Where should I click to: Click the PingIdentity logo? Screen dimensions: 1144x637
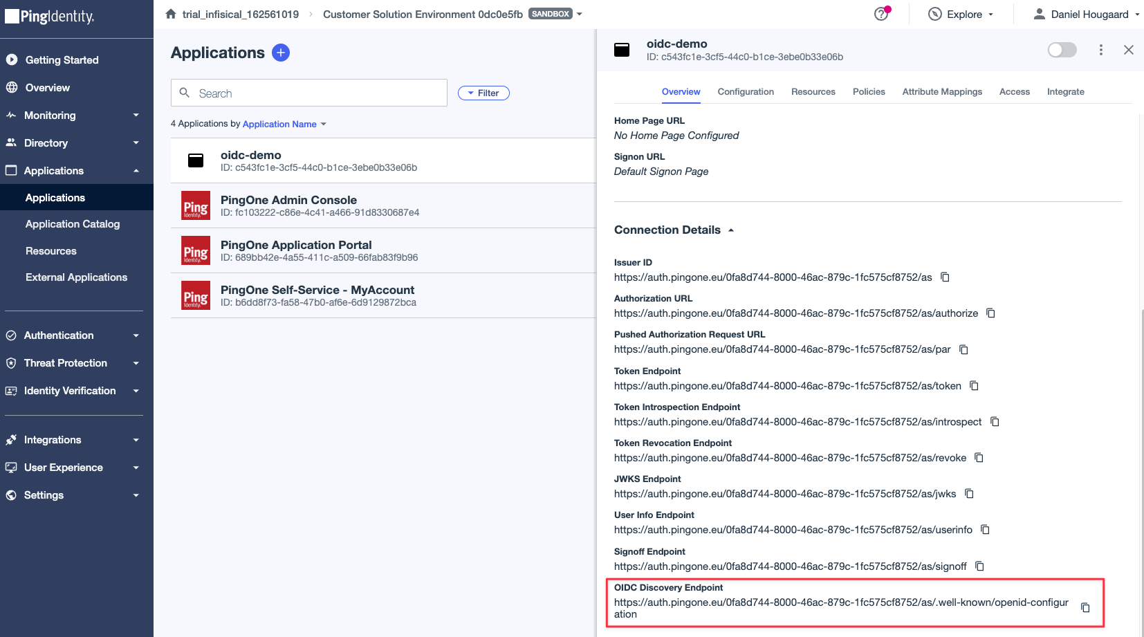(50, 16)
